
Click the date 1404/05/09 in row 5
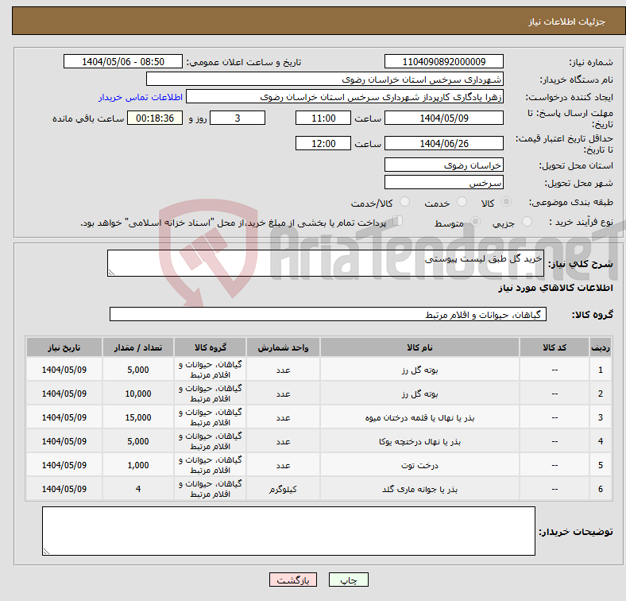[x=64, y=465]
